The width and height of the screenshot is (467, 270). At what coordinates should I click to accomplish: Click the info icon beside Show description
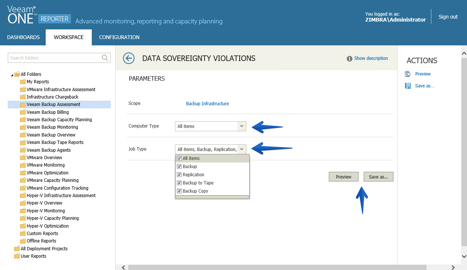pos(350,59)
